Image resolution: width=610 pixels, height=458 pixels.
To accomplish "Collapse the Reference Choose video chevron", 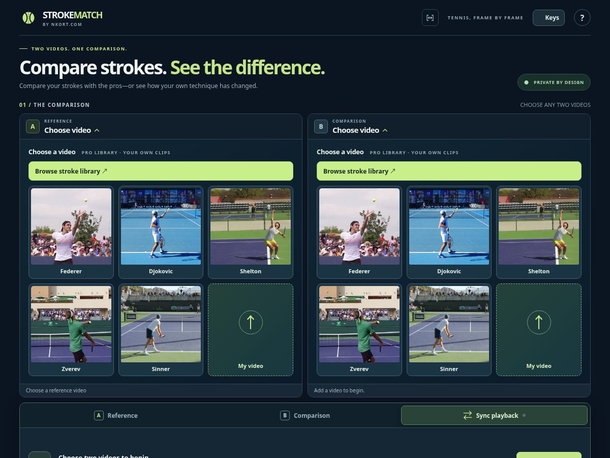I will click(x=97, y=130).
